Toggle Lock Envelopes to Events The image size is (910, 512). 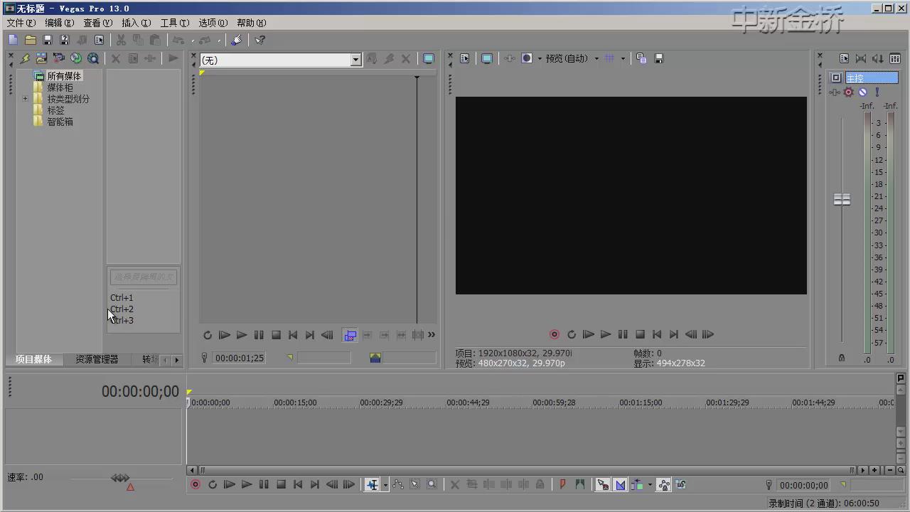[664, 485]
